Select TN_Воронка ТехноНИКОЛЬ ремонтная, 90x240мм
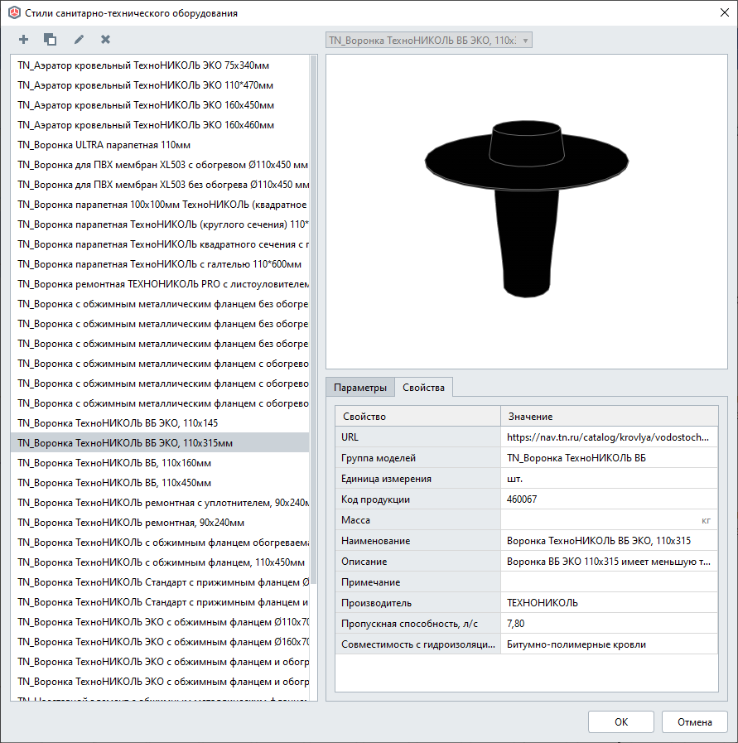Image resolution: width=738 pixels, height=743 pixels. 160,523
